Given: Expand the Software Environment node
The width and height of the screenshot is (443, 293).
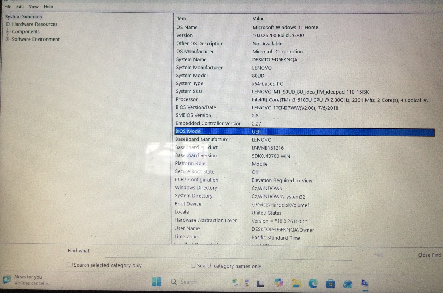Looking at the screenshot, I should pos(8,39).
